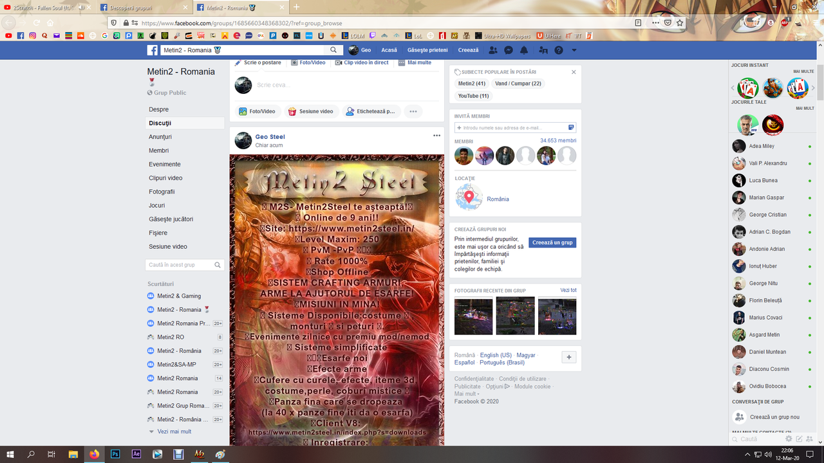Open the notifications bell
This screenshot has height=463, width=824.
coord(524,50)
